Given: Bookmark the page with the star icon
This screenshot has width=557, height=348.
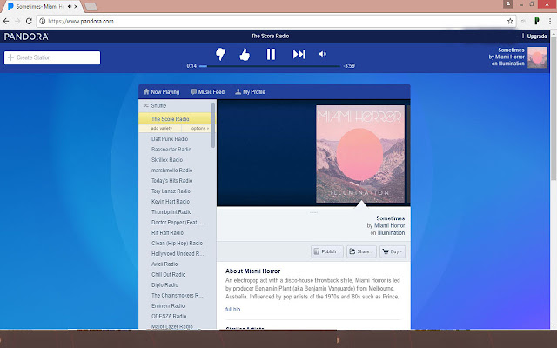Looking at the screenshot, I should [510, 21].
